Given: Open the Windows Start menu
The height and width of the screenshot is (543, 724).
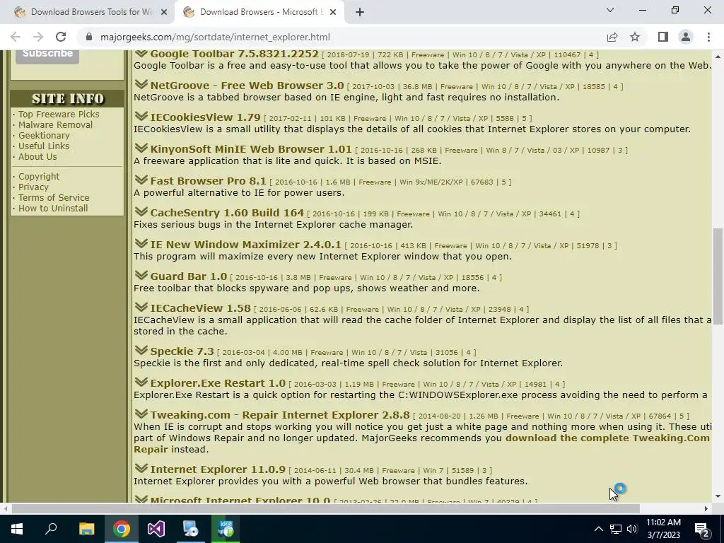Looking at the screenshot, I should pos(17,529).
